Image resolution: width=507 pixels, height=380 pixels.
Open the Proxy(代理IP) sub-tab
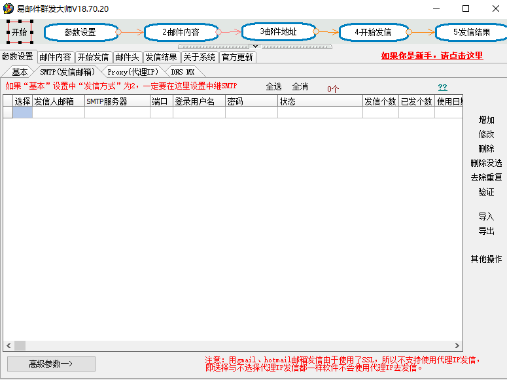click(133, 72)
